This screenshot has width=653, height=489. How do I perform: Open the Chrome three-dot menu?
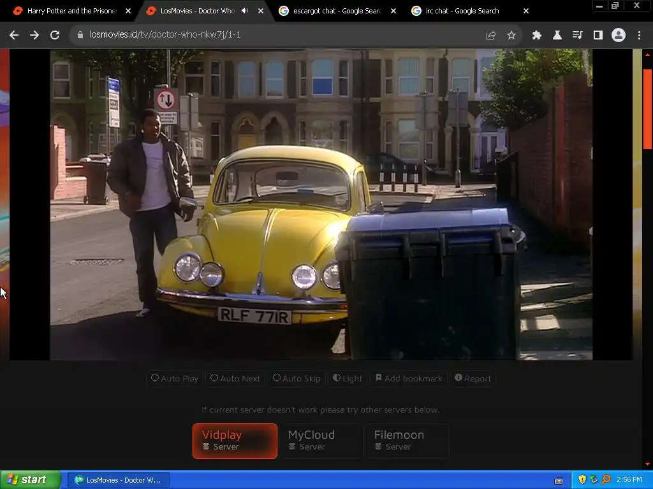tap(639, 36)
